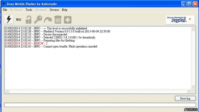Maximize the Sony Mobile Flasher window

[190, 4]
